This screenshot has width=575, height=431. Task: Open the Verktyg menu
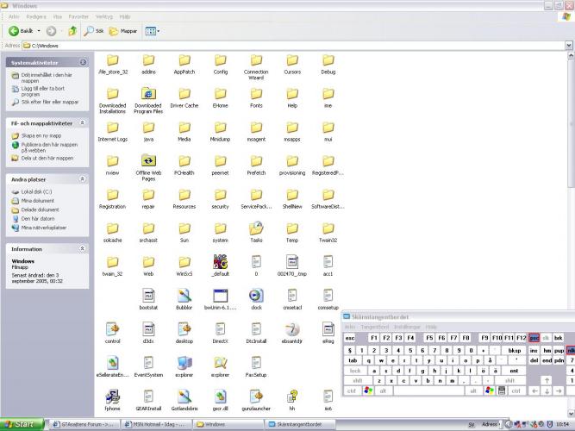(103, 16)
